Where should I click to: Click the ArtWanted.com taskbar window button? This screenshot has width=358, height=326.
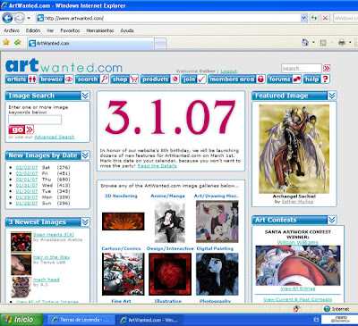point(149,320)
